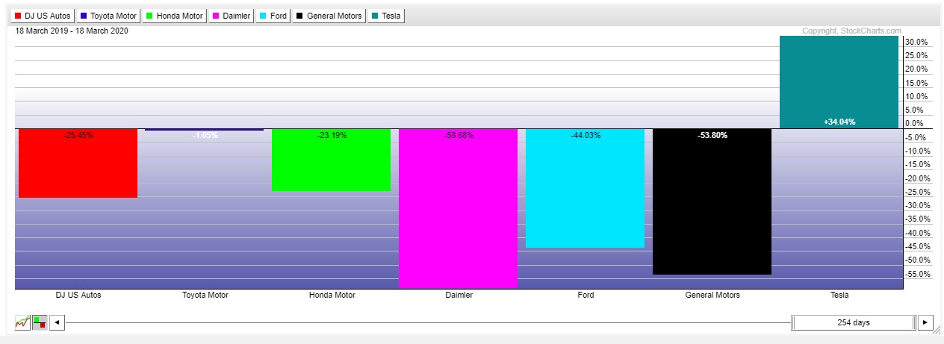Click the thin Toyota Motor bar
Image resolution: width=944 pixels, height=344 pixels.
pyautogui.click(x=205, y=130)
